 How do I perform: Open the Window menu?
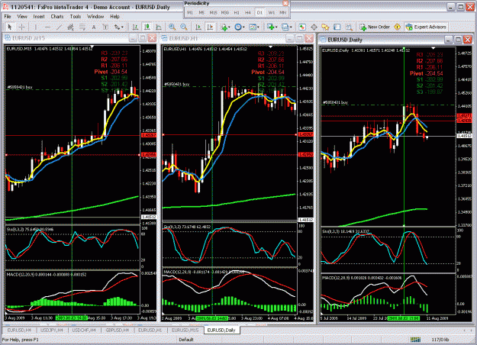(95, 17)
